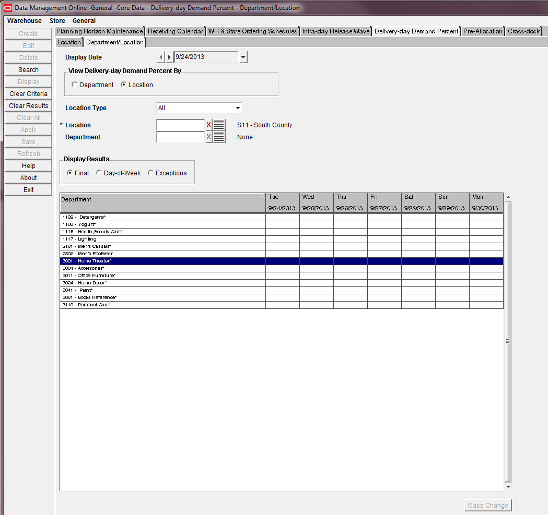Open the Display Date calendar dropdown
Image resolution: width=548 pixels, height=515 pixels.
pos(243,57)
